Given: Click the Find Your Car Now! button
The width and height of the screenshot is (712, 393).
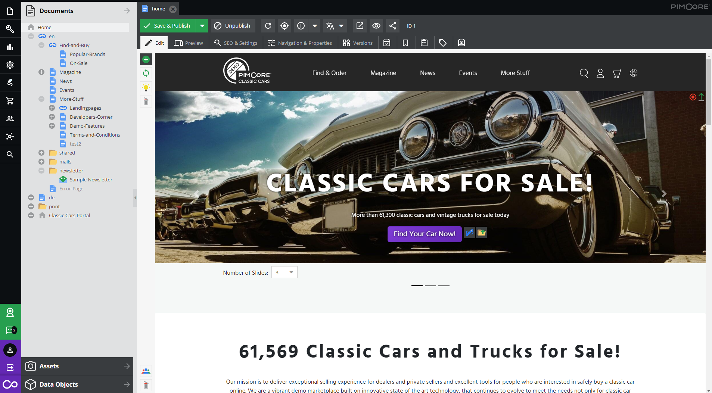Looking at the screenshot, I should pyautogui.click(x=425, y=234).
